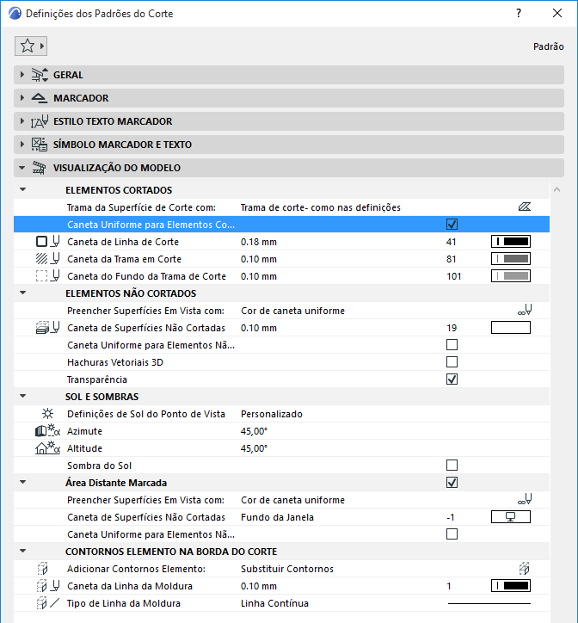578x623 pixels.
Task: Open Substituir Contornos option
Action: (287, 569)
